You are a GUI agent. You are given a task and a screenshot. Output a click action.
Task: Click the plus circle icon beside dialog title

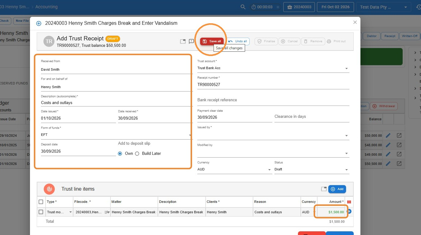tap(39, 23)
